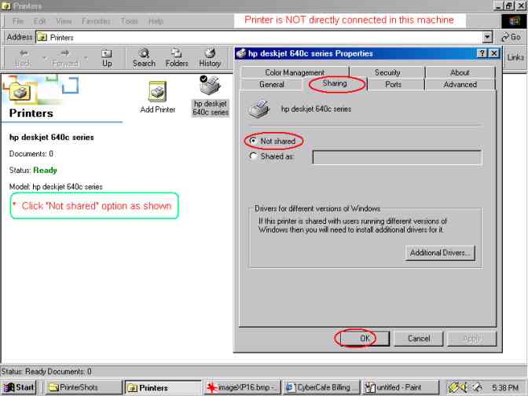The image size is (528, 396).
Task: Click the dialog's help question mark button
Action: (x=481, y=53)
